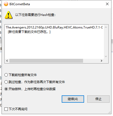Screen dimensions: 113x116
Task: Select the 下载前检查所有文件 radio option
Action: (6, 75)
